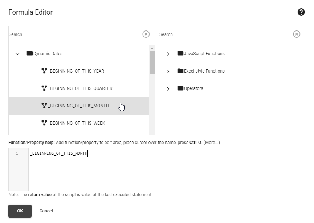Click the function icon beside _BEGINNING_OF_THIS_QUARTER
The image size is (314, 223).
[44, 88]
